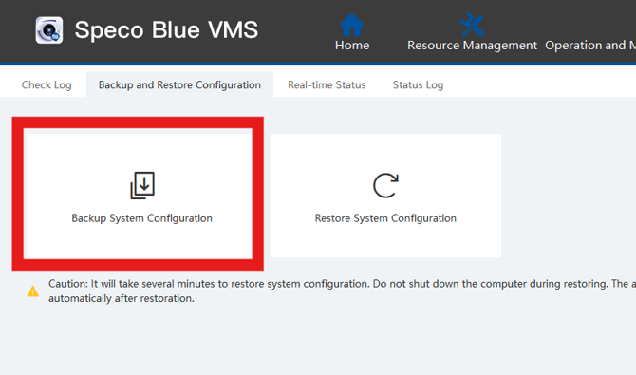The width and height of the screenshot is (636, 375).
Task: Click the caution message about restoring configuration
Action: click(x=342, y=291)
